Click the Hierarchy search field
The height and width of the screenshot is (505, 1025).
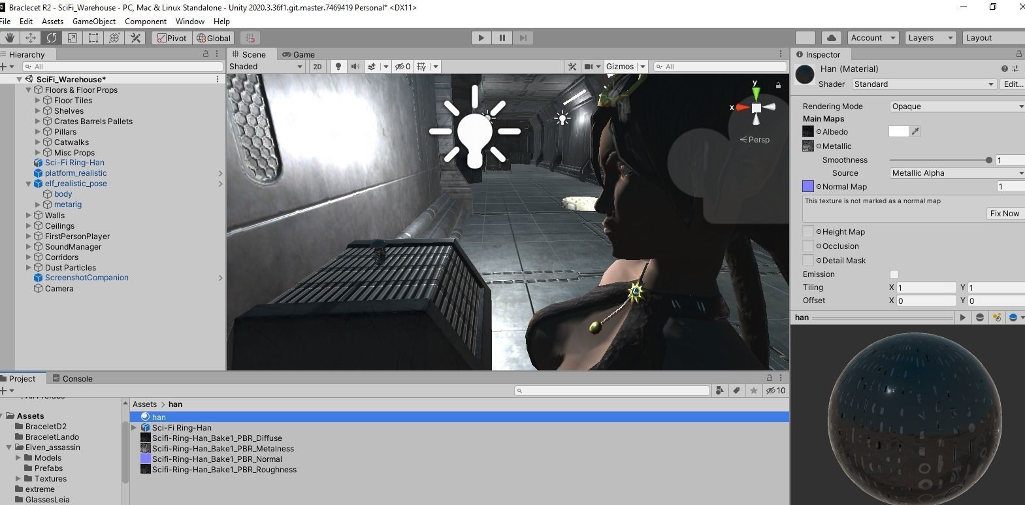coord(123,67)
